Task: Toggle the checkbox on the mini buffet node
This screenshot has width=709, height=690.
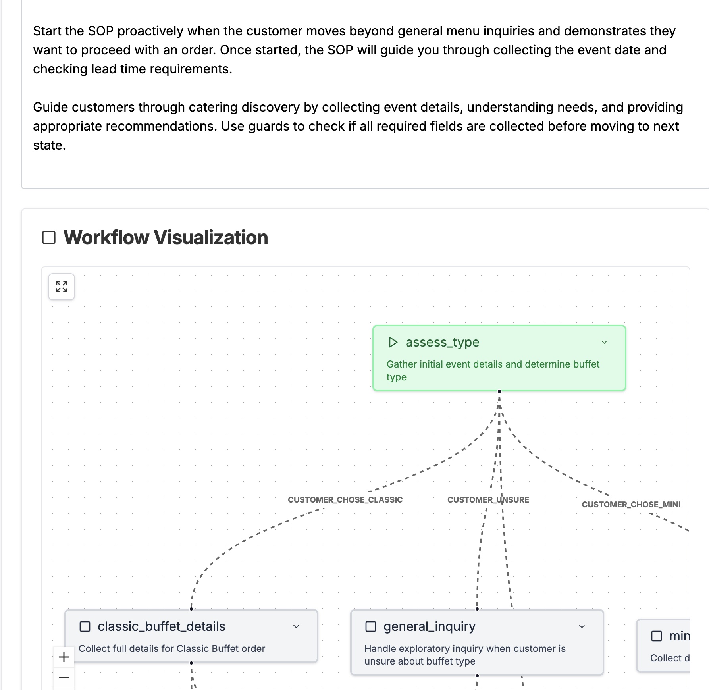Action: click(657, 636)
